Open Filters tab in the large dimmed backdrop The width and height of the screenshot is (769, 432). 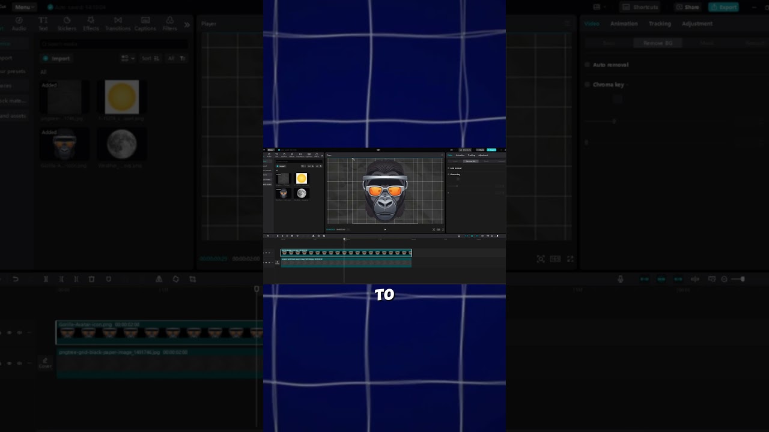click(170, 24)
